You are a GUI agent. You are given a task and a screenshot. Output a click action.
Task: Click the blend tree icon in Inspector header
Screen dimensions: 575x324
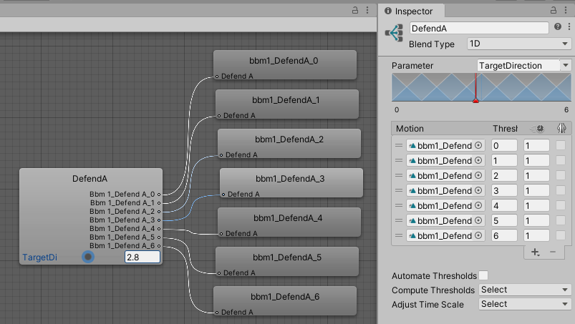click(393, 33)
